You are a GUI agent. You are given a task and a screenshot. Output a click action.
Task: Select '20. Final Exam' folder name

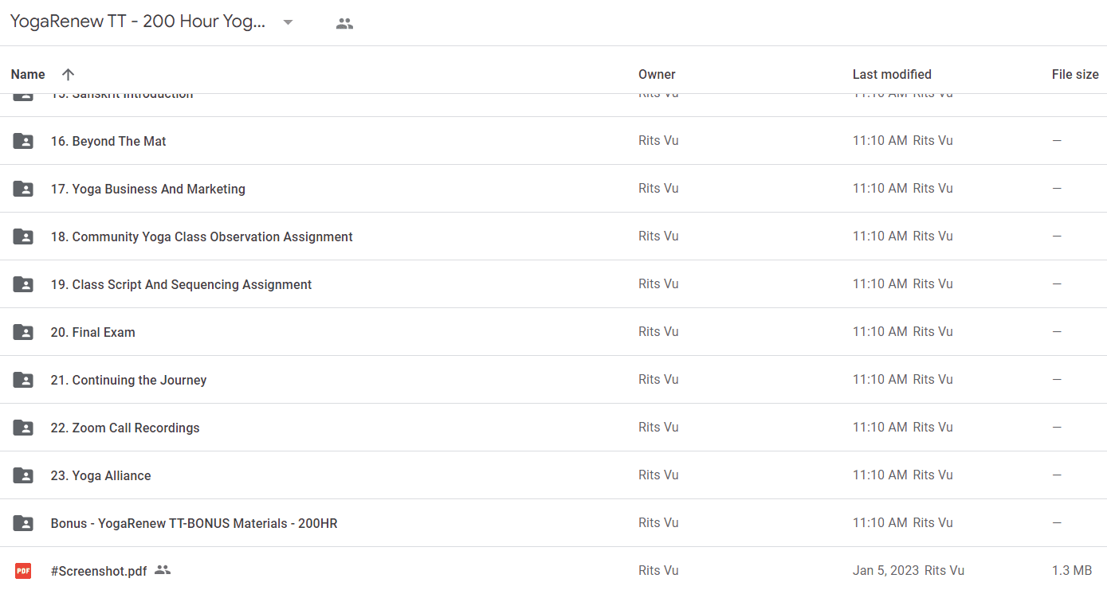coord(93,332)
